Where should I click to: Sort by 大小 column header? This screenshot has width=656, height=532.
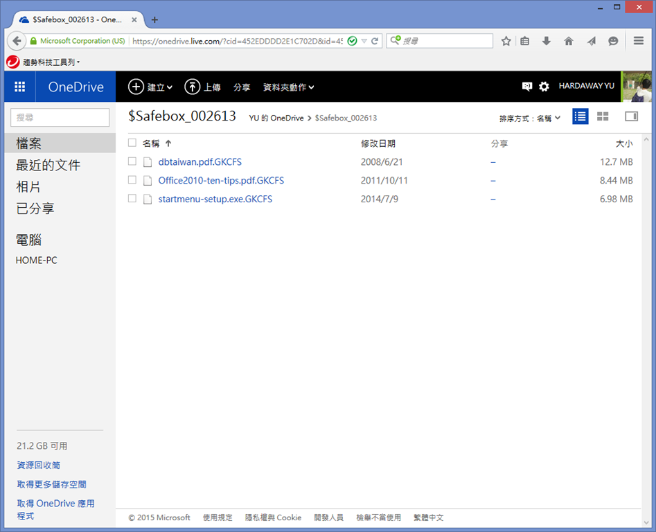click(x=623, y=143)
